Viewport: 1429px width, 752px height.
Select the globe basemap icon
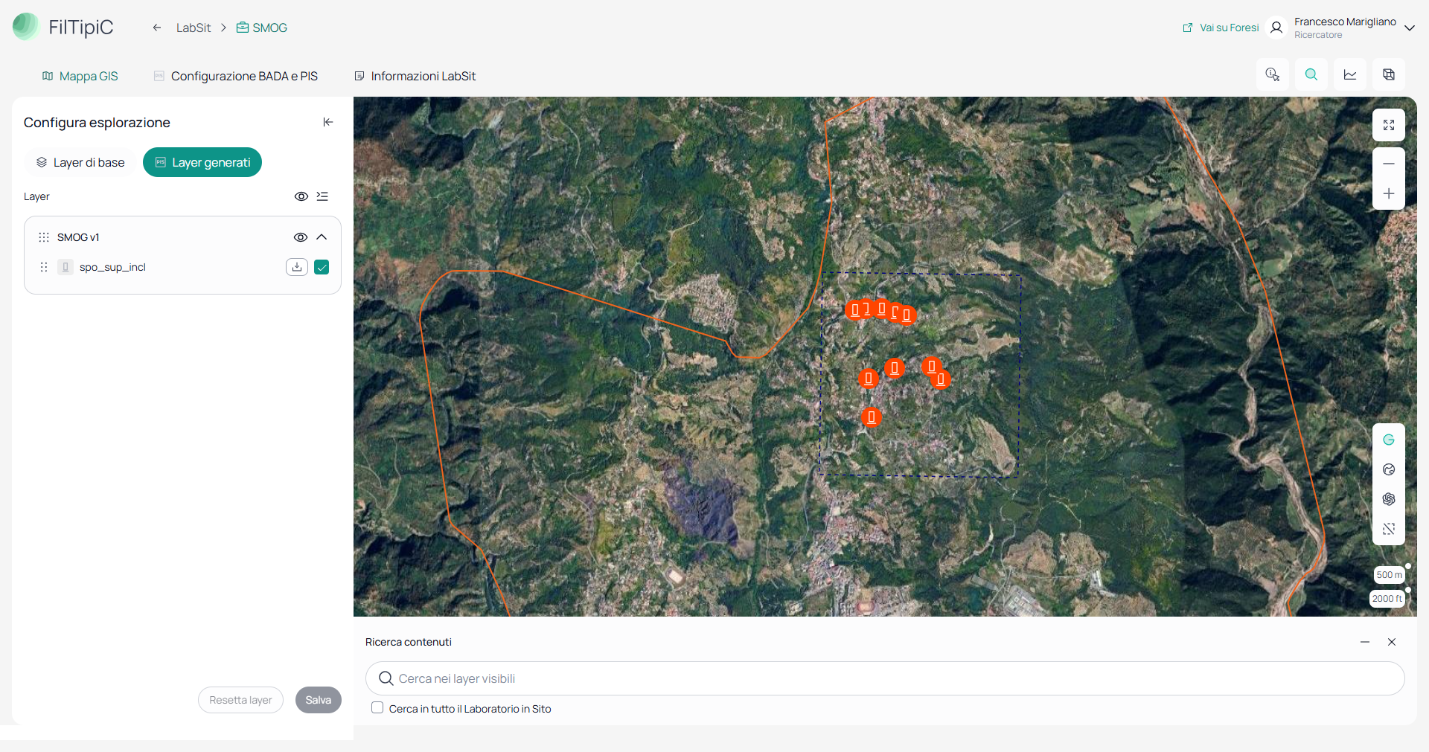point(1389,469)
